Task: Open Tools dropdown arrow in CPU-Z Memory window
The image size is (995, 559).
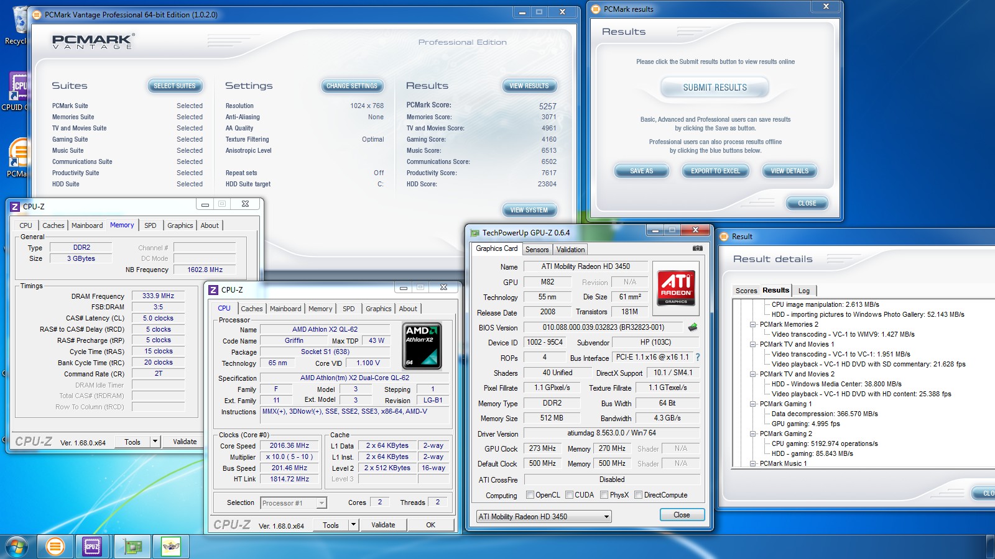Action: 155,442
